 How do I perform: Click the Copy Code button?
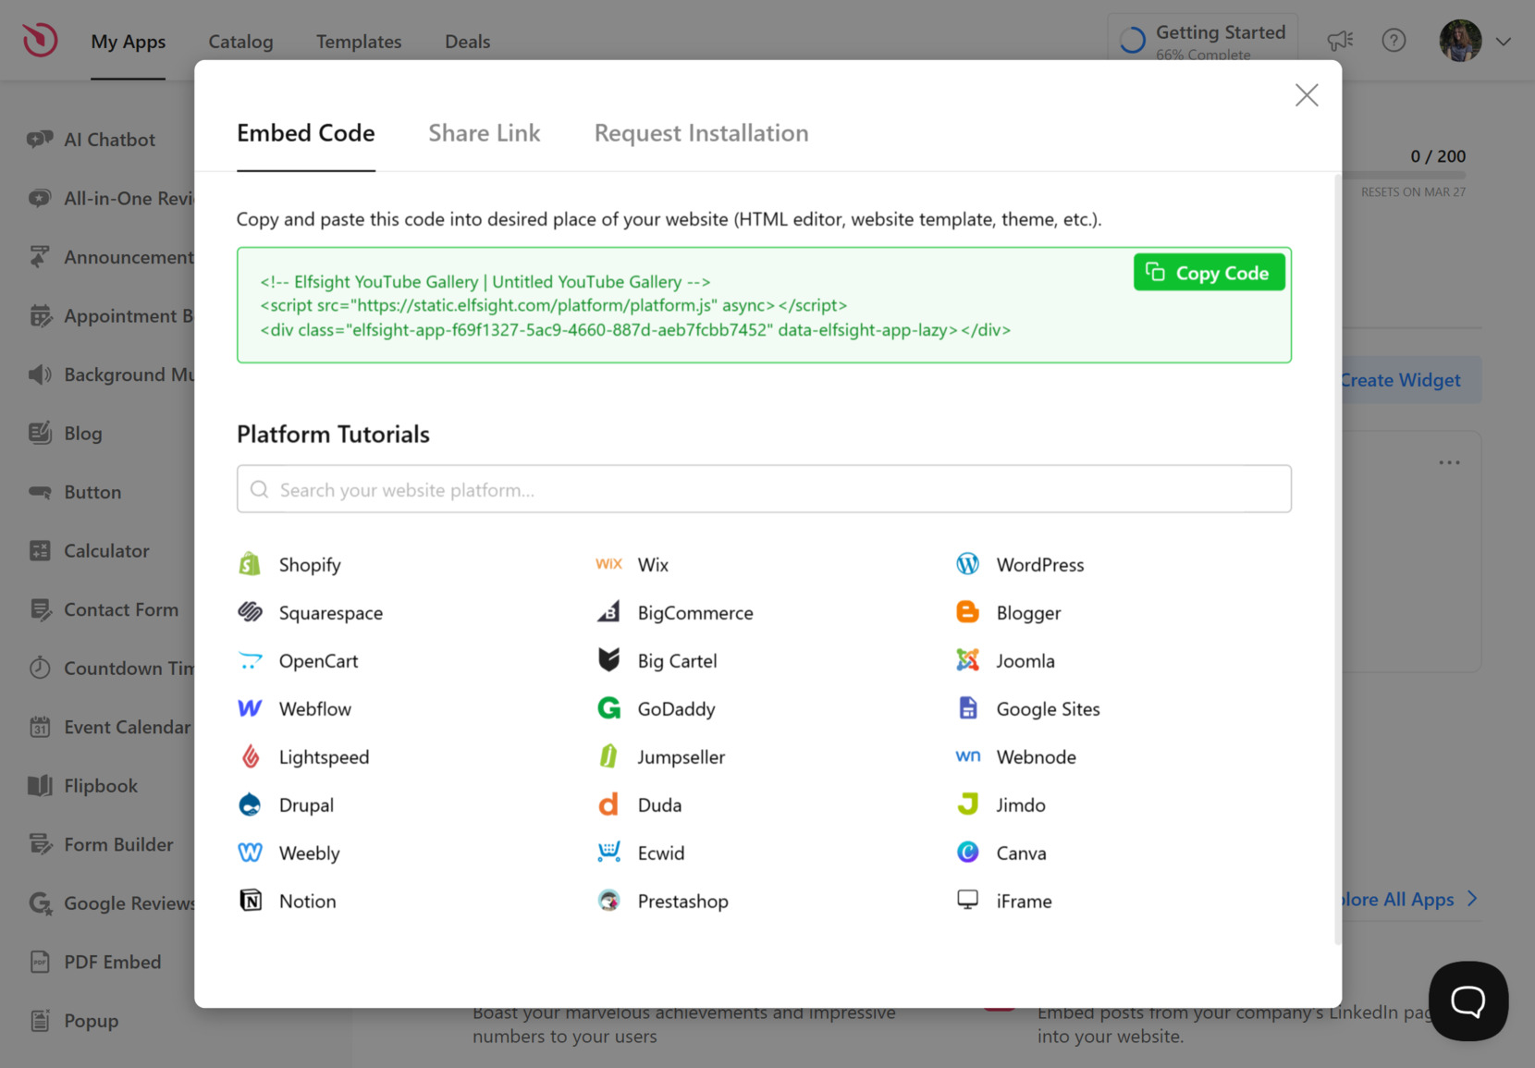tap(1209, 272)
